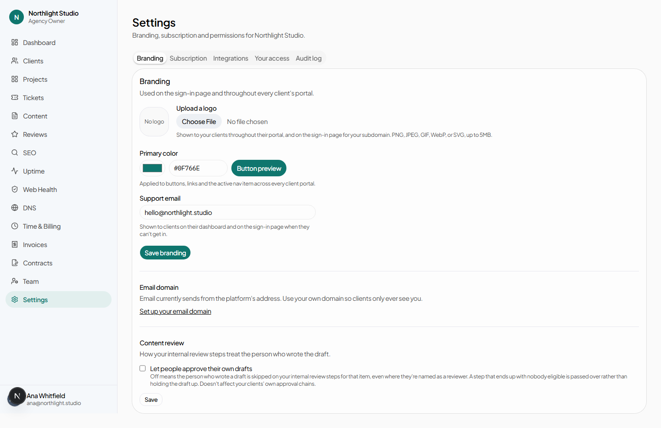Open Dashboard via its sidebar icon

click(15, 42)
